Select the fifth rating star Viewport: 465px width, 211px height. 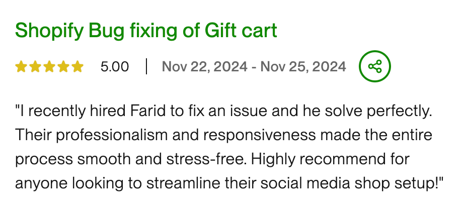point(77,66)
